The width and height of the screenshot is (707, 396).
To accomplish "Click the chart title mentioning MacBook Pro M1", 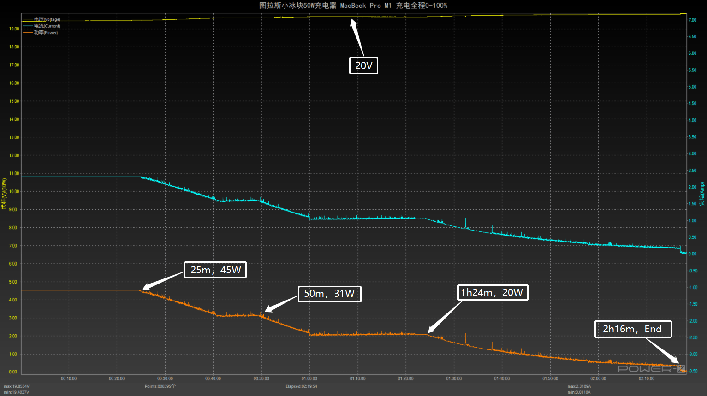I will pos(353,6).
